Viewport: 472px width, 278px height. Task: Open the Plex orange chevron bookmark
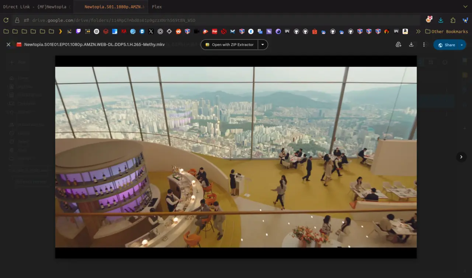(x=60, y=31)
